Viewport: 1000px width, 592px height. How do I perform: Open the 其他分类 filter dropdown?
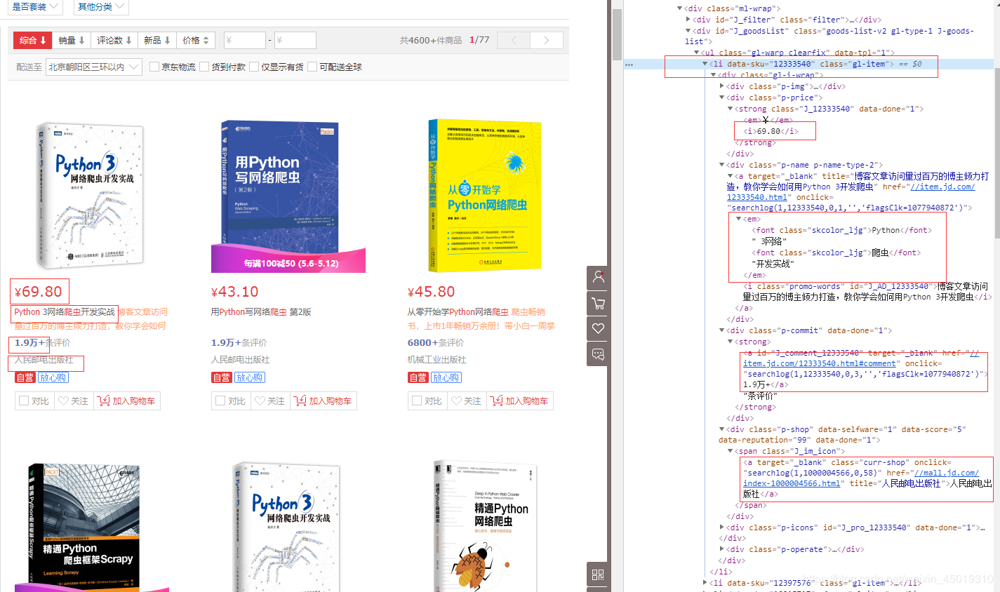coord(100,7)
